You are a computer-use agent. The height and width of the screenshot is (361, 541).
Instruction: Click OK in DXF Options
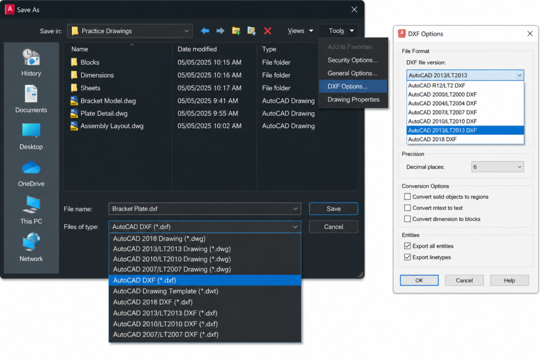pyautogui.click(x=419, y=280)
